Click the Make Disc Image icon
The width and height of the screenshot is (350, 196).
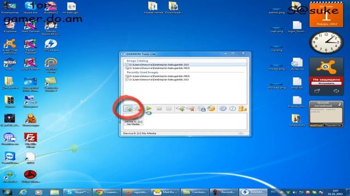click(202, 108)
